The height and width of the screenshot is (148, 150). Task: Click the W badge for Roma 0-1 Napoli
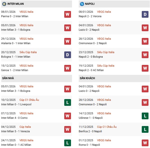tap(145, 143)
